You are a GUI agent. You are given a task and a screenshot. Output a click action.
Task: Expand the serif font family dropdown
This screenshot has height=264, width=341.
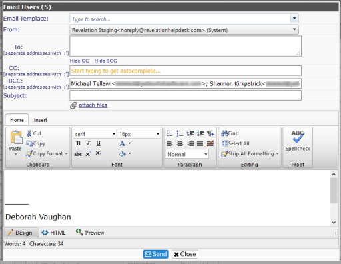113,134
